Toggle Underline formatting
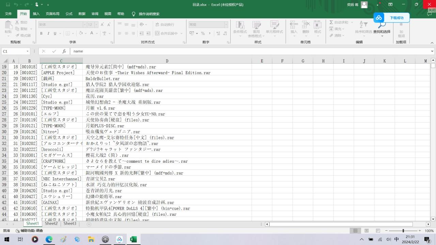This screenshot has width=436, height=245. [54, 33]
